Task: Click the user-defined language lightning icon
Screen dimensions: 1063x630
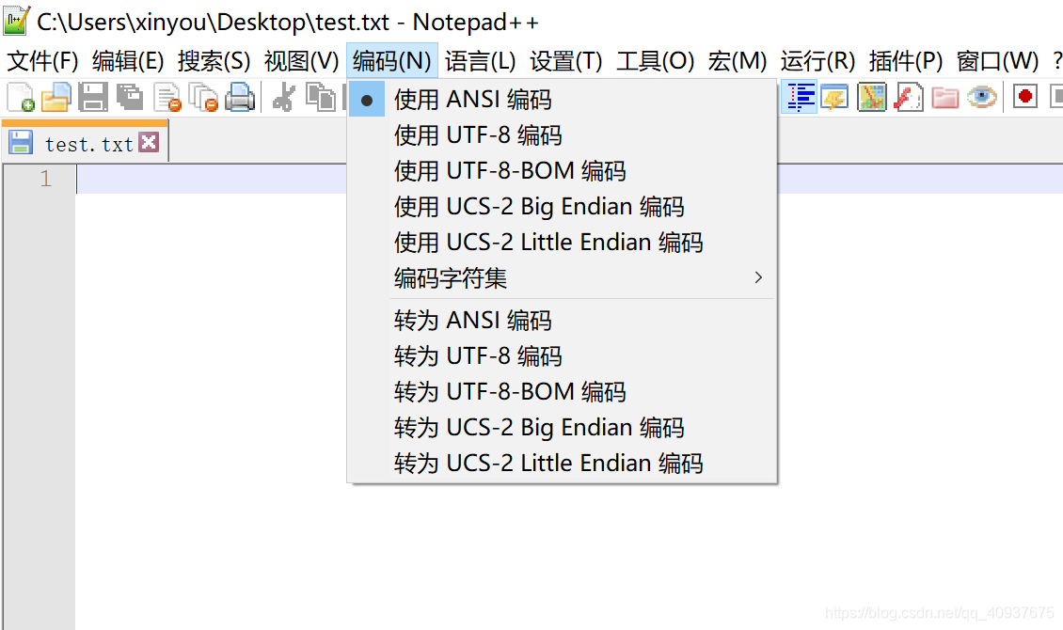Action: pos(834,97)
